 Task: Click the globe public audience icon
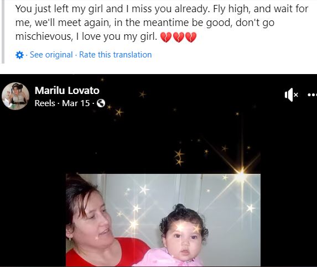(101, 103)
